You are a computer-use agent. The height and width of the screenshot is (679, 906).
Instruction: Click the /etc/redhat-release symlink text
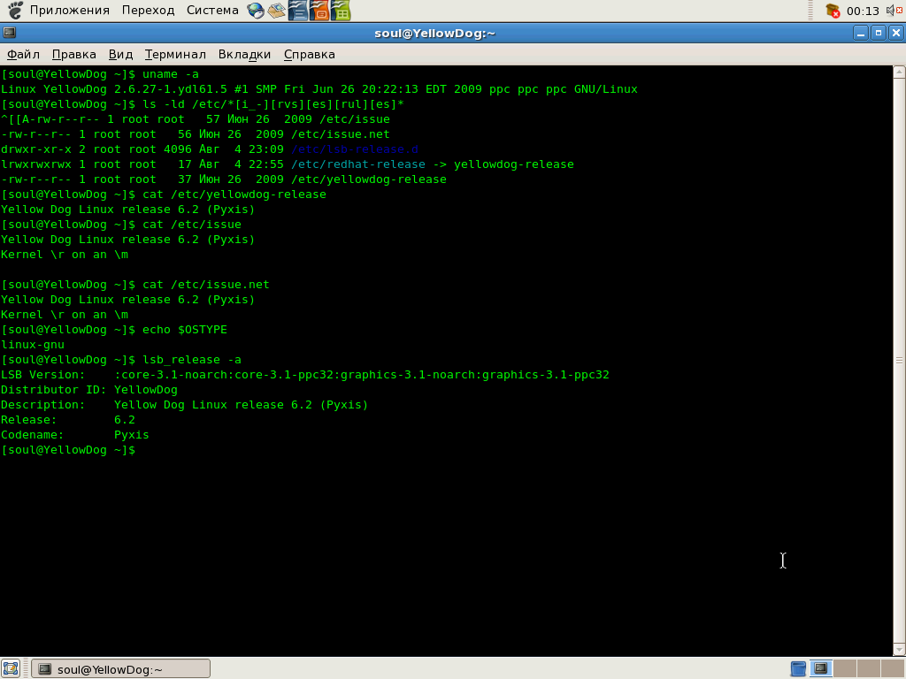coord(358,164)
